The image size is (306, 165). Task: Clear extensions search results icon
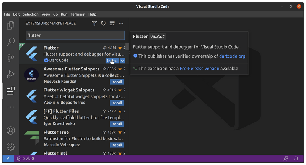point(112,24)
